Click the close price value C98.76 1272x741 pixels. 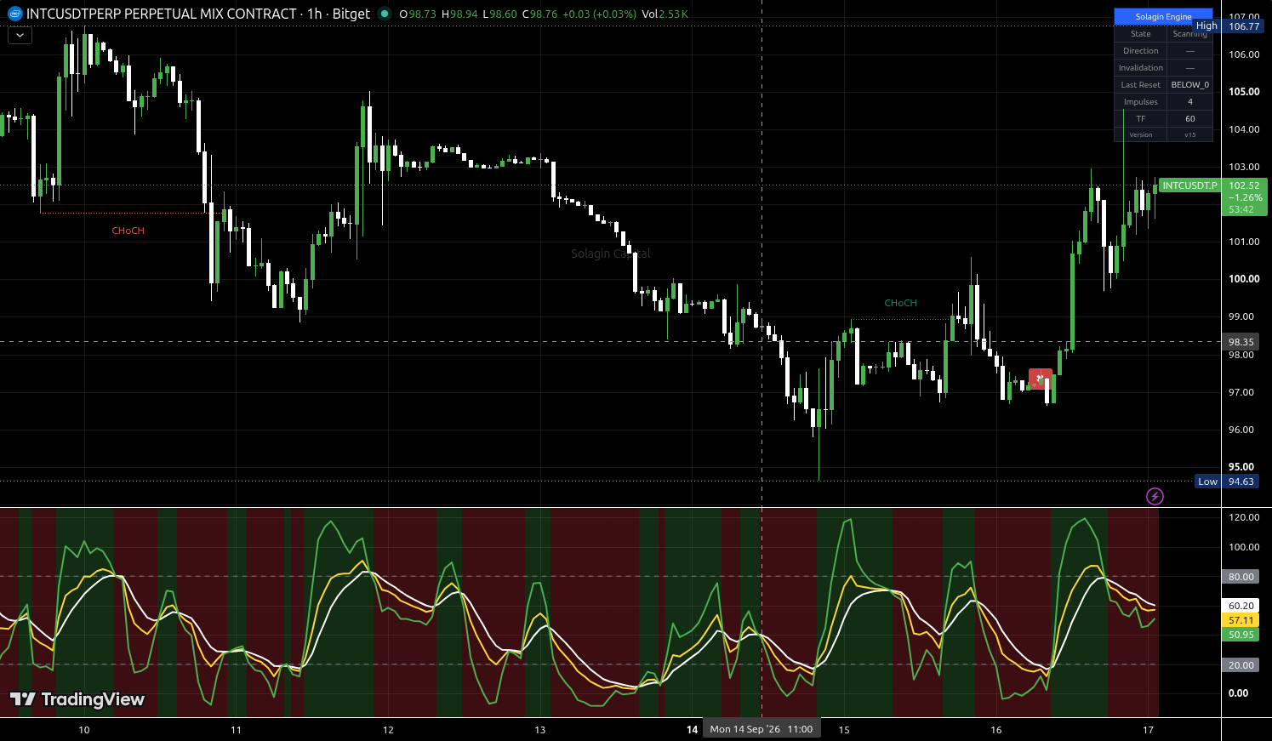[x=539, y=14]
